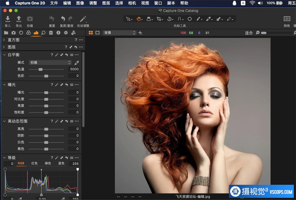The height and width of the screenshot is (200, 296).
Task: Click the 复原 (Undo) arrow icon
Action: (63, 19)
